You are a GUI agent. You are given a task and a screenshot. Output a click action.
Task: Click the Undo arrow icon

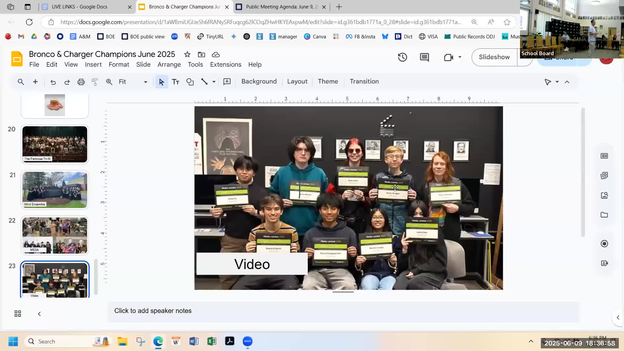53,82
